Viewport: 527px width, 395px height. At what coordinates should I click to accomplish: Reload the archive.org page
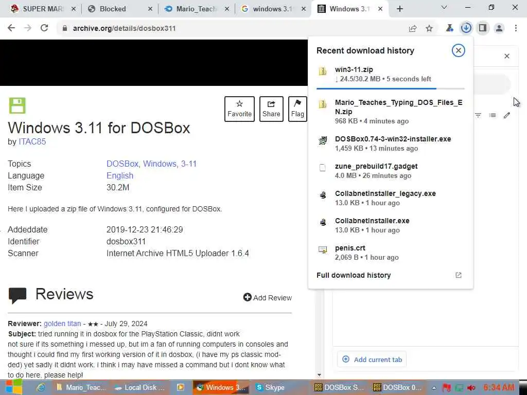44,28
